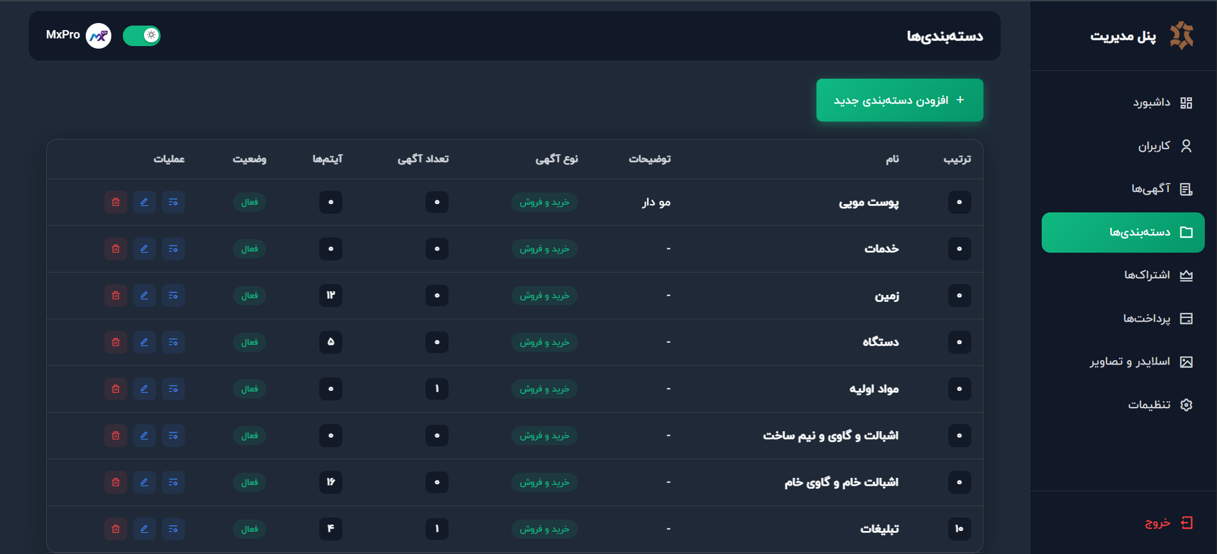
Task: Edit the اشبالت و گاوی و نیم ساخت category
Action: point(145,436)
